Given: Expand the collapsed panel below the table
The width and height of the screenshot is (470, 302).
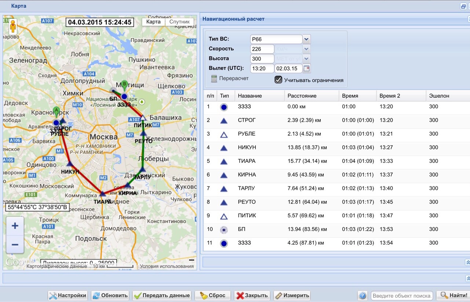Looking at the screenshot, I should pyautogui.click(x=467, y=262).
